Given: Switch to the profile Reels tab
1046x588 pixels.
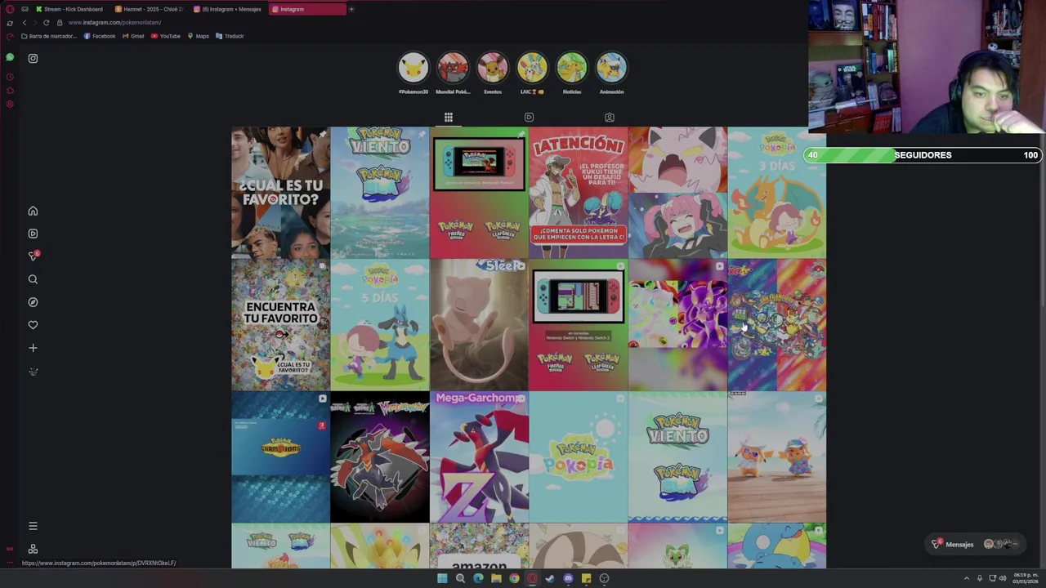Looking at the screenshot, I should 529,118.
